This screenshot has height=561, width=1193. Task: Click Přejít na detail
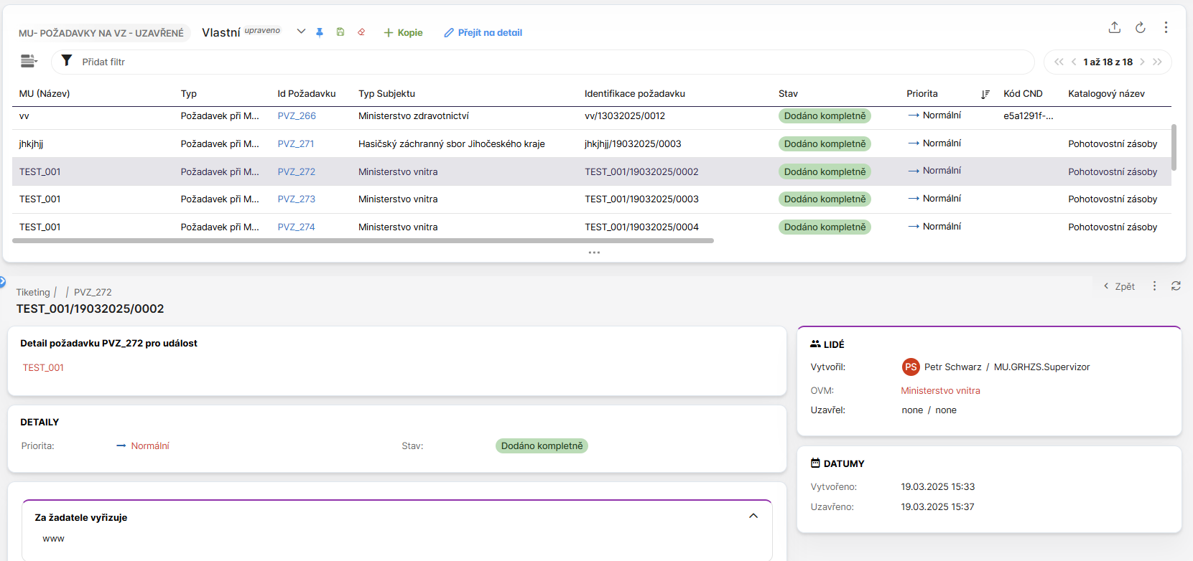coord(483,32)
